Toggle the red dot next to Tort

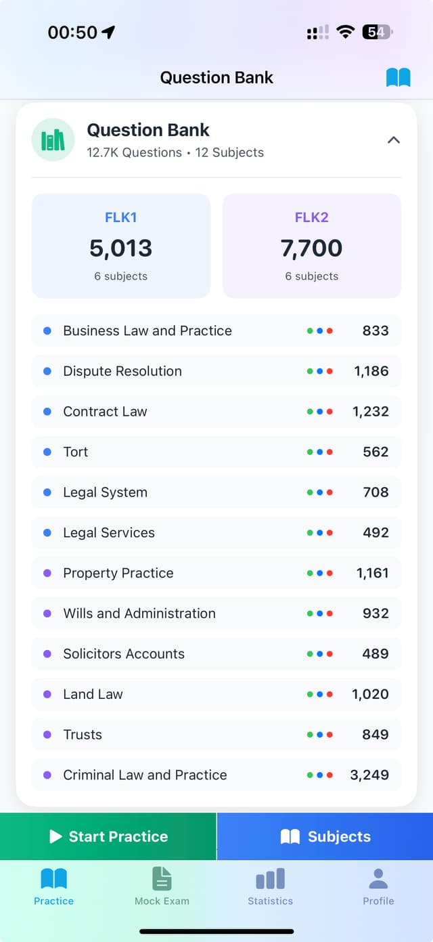pyautogui.click(x=331, y=452)
